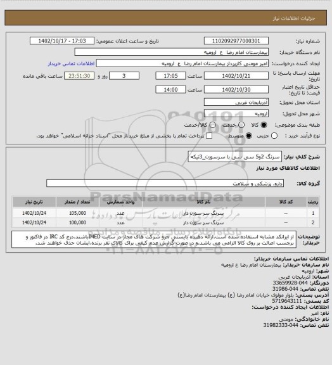Click row 2 need date 1402/10/24
Screen dimensions: 332x365
34,222
